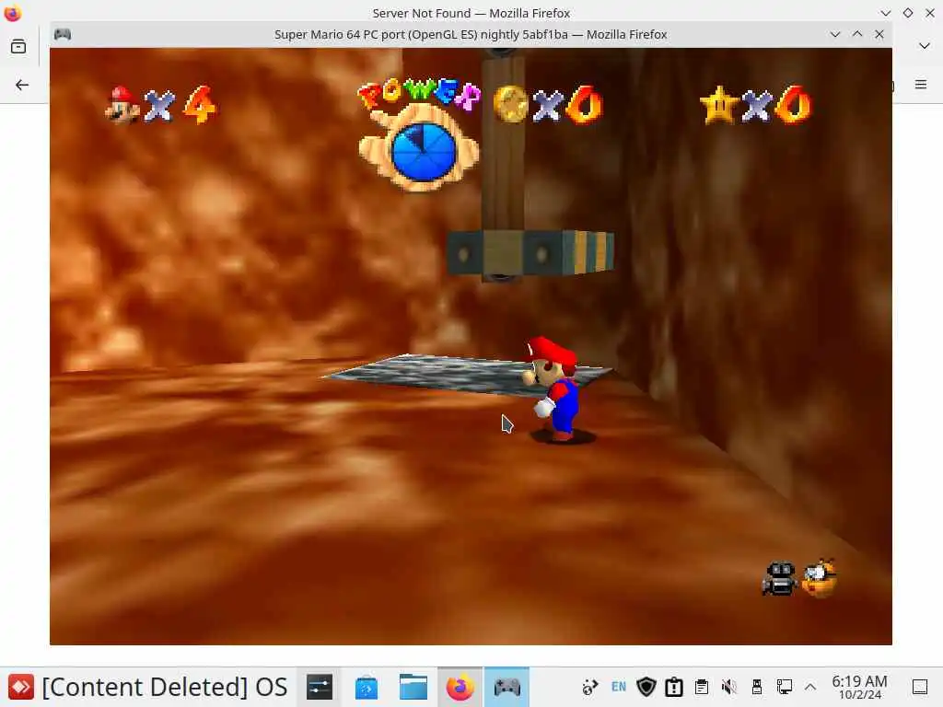Click the Super Mario 64 PC port title text
This screenshot has height=707, width=943.
tap(471, 34)
